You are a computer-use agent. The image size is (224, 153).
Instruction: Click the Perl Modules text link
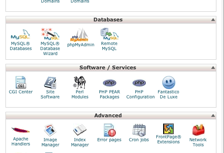tap(80, 94)
